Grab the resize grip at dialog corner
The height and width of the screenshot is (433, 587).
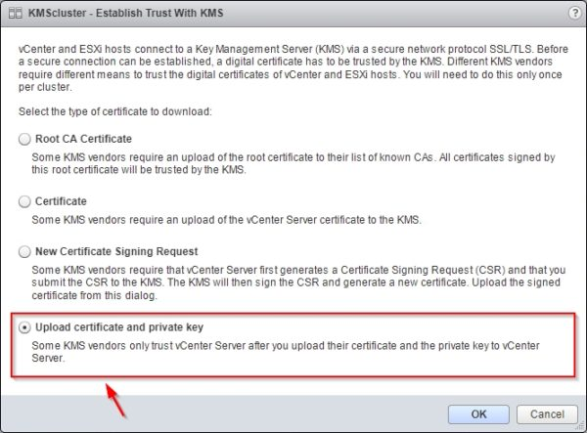[581, 427]
